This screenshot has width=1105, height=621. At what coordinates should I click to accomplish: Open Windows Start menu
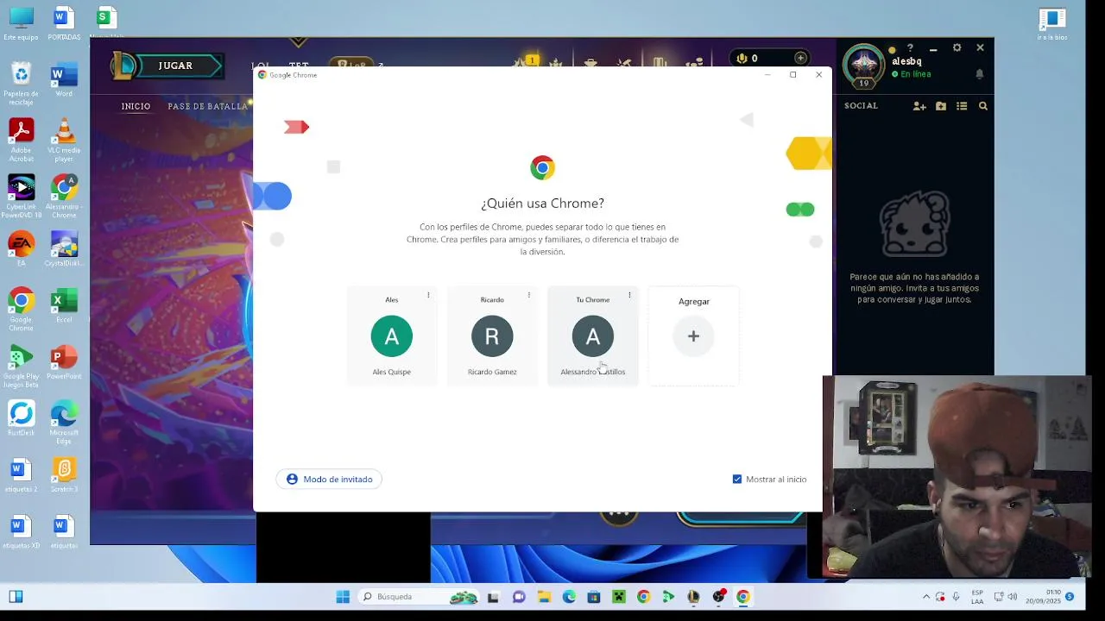click(x=343, y=597)
